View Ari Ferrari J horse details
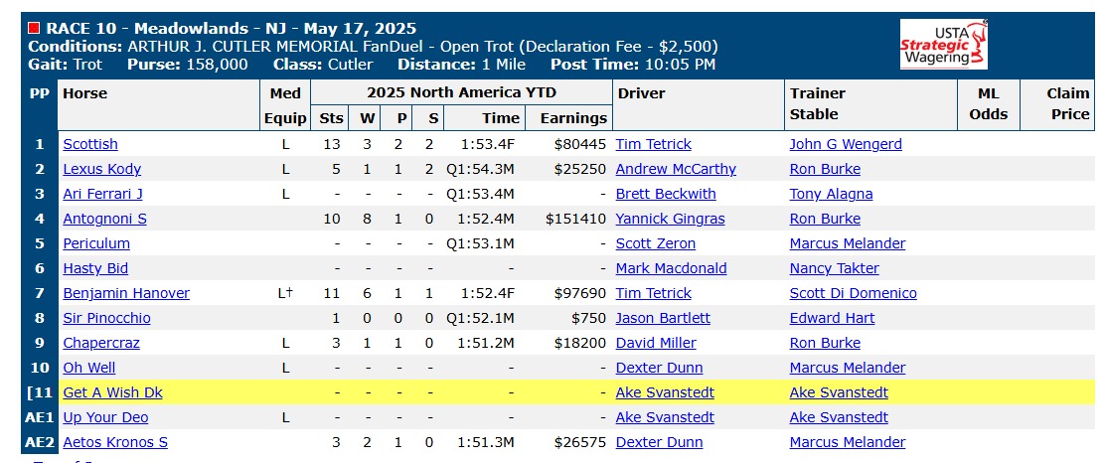Viewport: 1105px width, 463px height. coord(103,194)
